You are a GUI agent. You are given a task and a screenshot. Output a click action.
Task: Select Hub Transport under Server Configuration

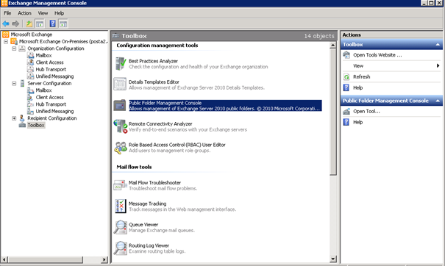click(51, 104)
